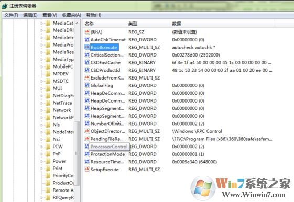Open the 查看(V) menu
This screenshot has height=202, width=294.
click(x=50, y=15)
